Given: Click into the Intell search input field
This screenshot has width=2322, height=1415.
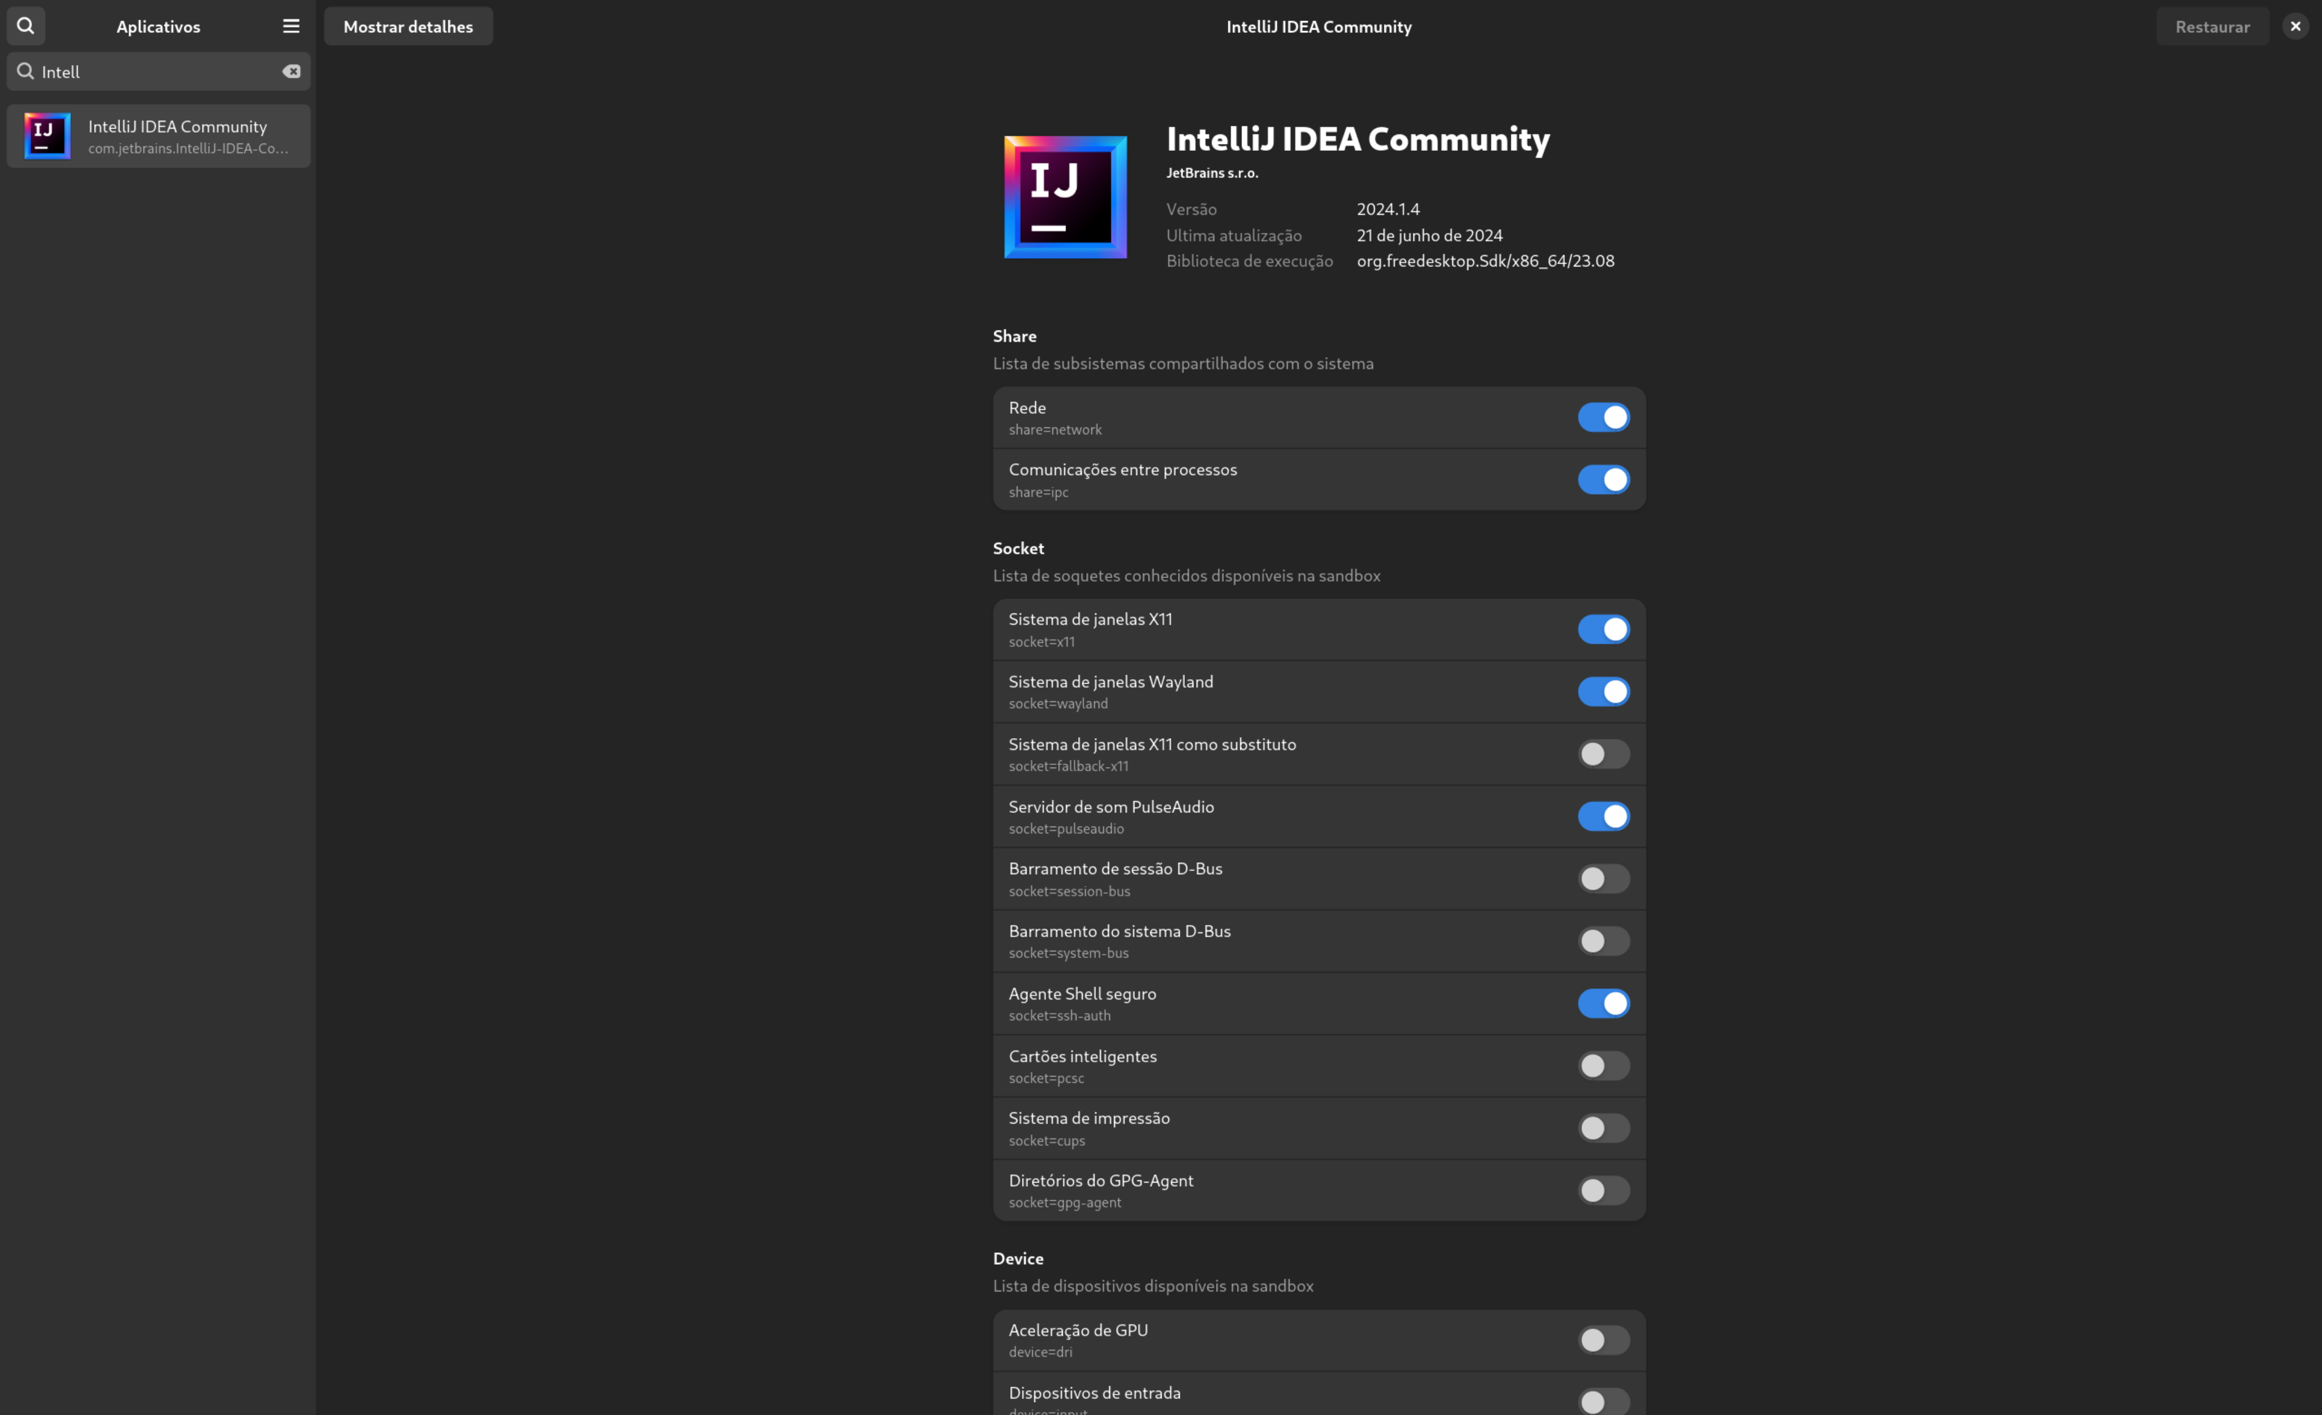Looking at the screenshot, I should [155, 71].
